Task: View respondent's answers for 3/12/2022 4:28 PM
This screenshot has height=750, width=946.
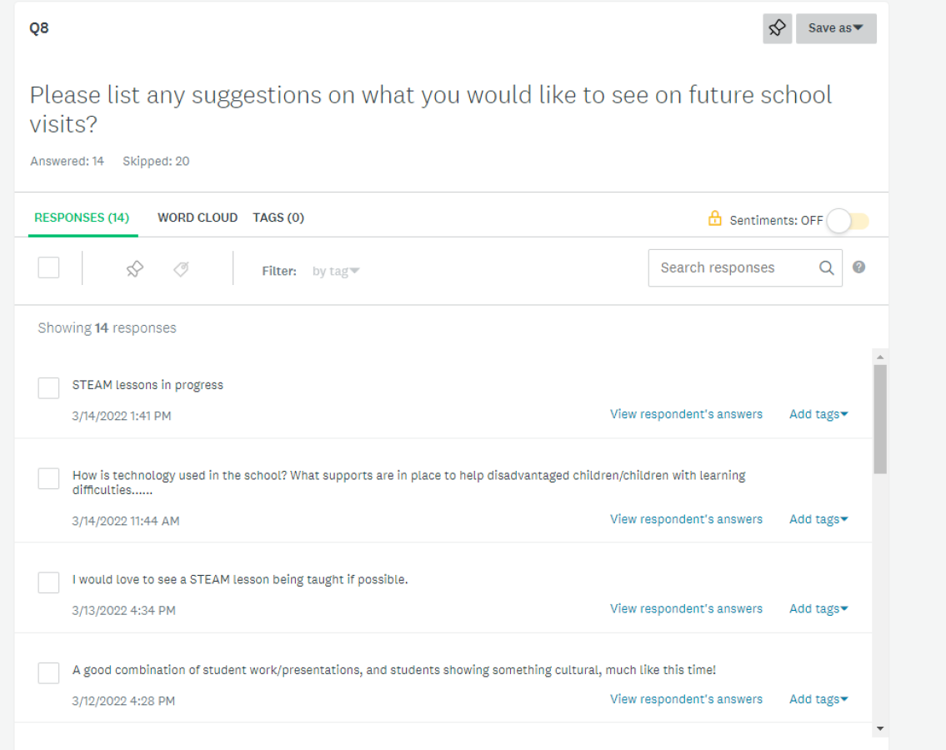Action: (686, 699)
